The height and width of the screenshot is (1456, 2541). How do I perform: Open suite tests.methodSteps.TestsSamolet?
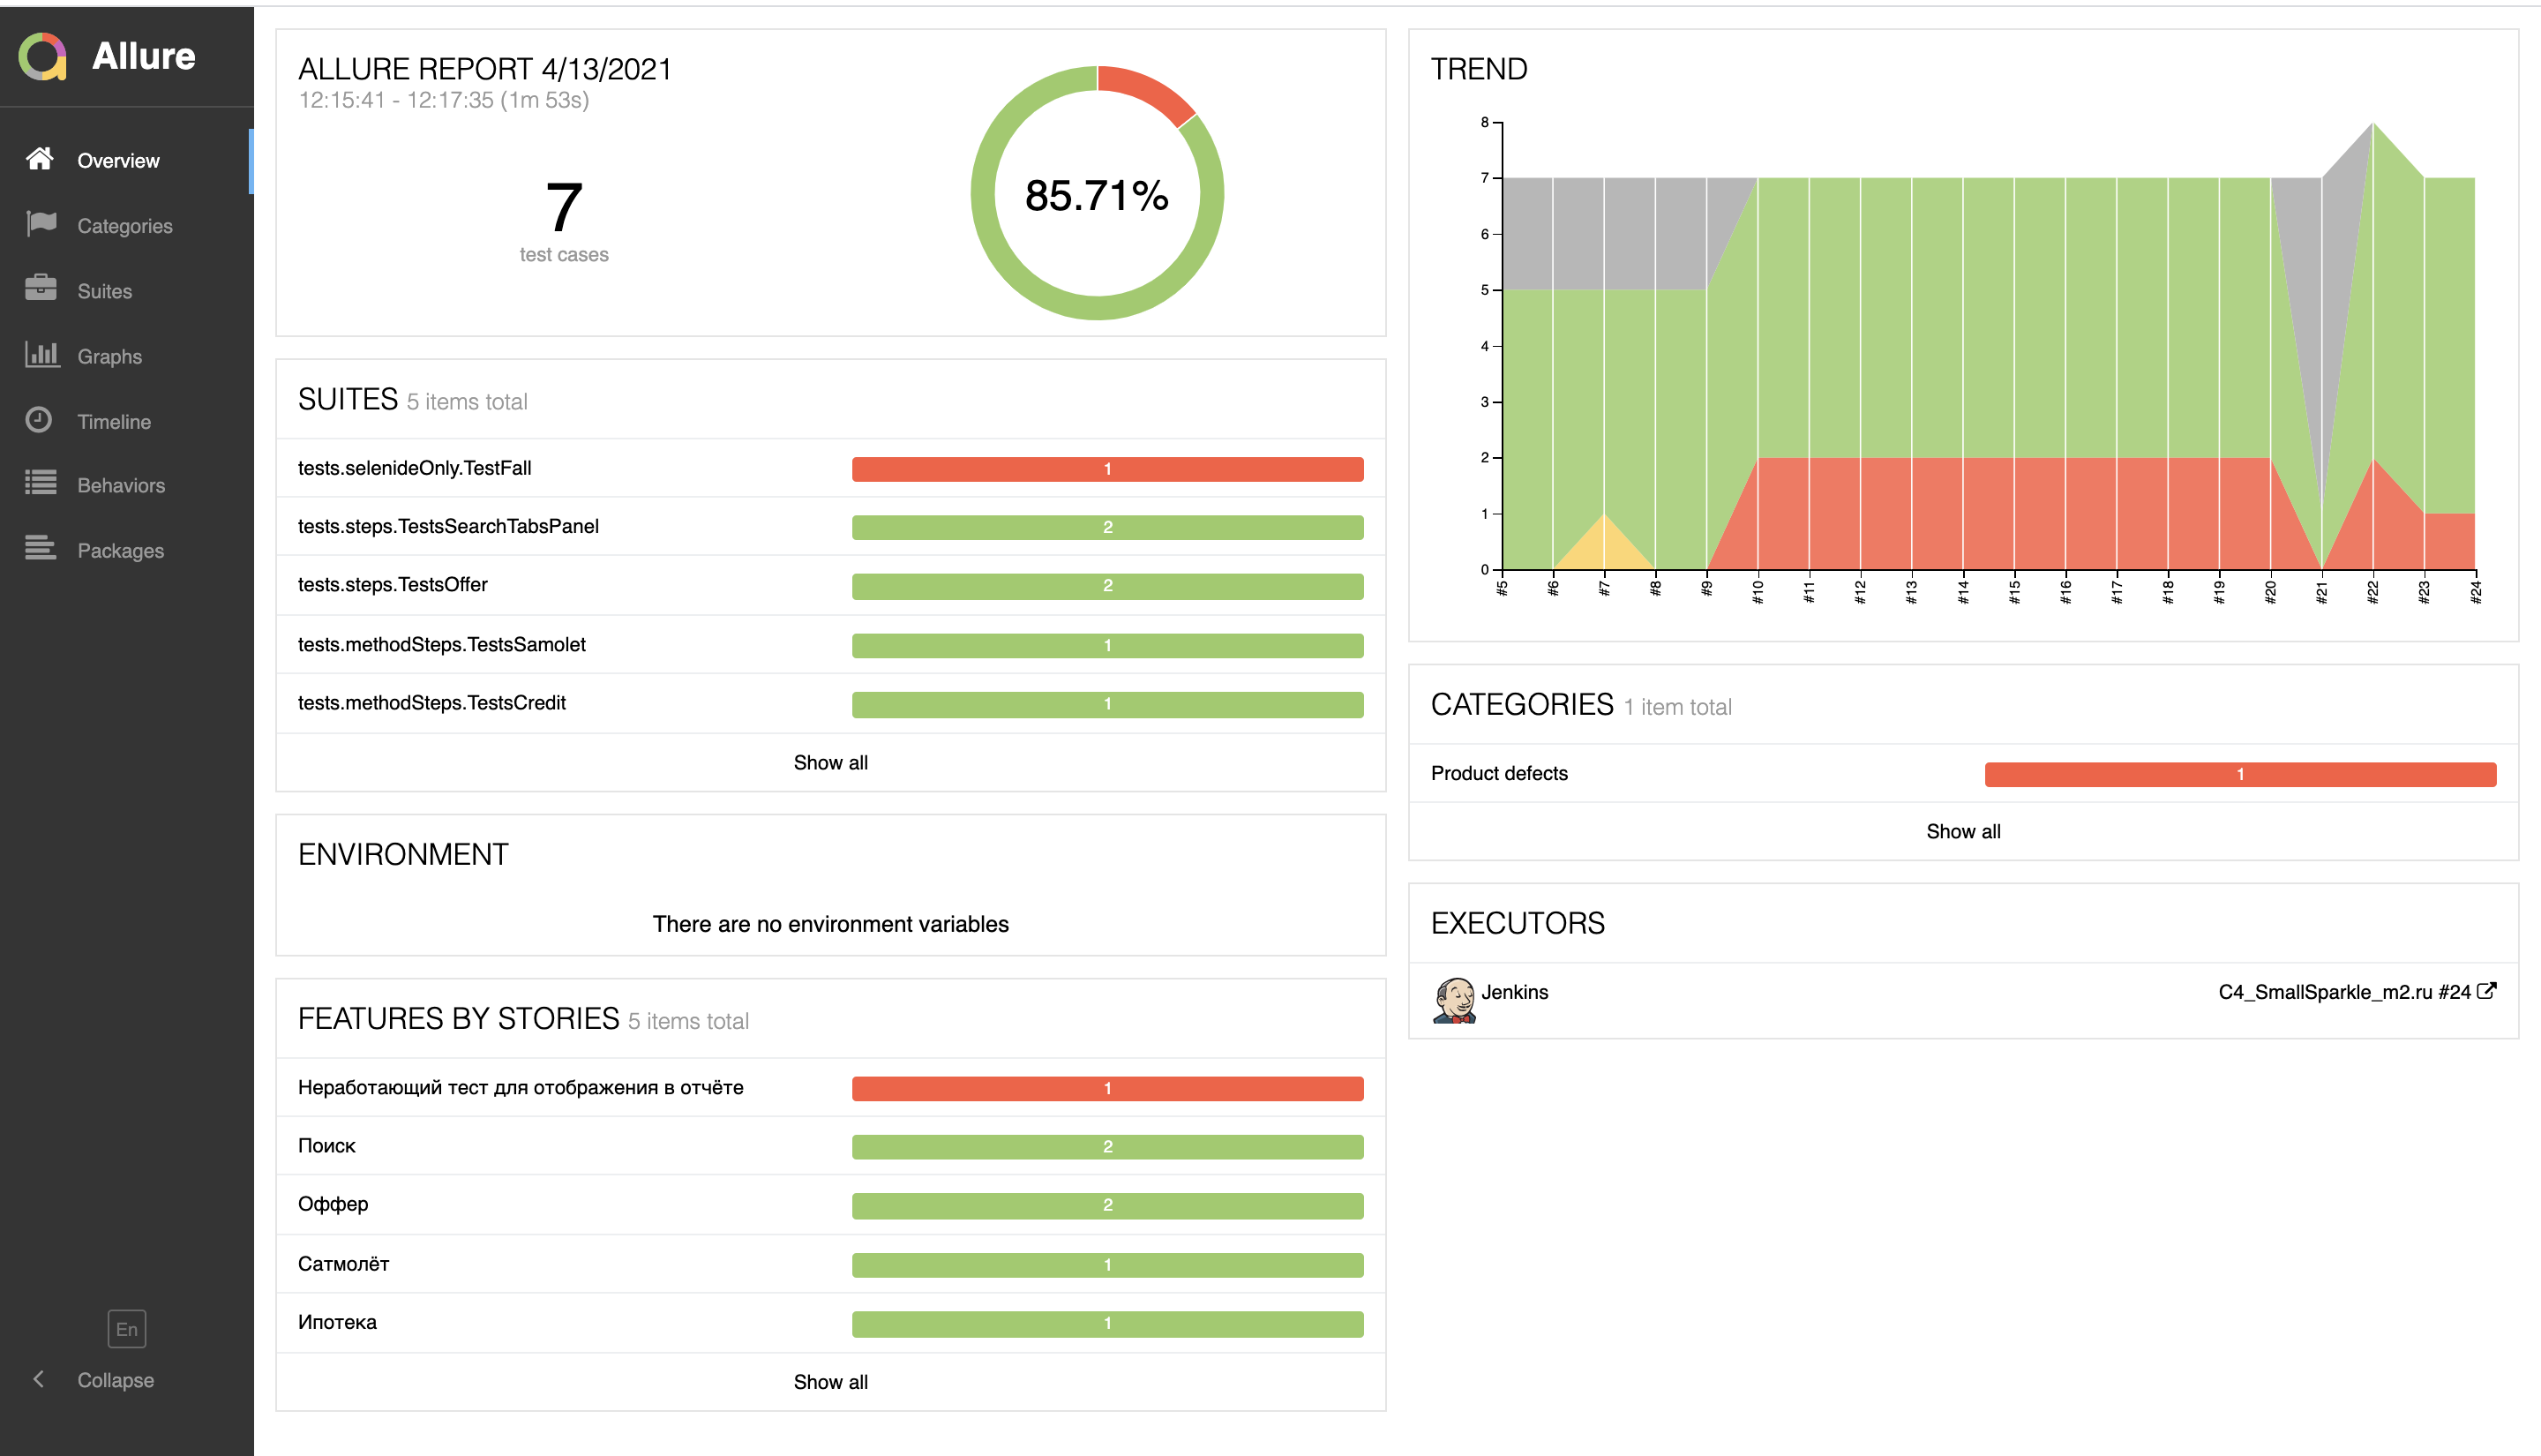[830, 644]
